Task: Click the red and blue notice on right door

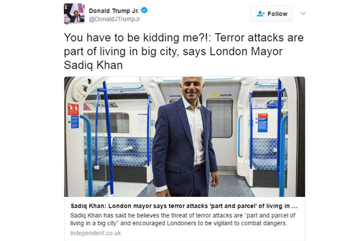Action: (262, 123)
